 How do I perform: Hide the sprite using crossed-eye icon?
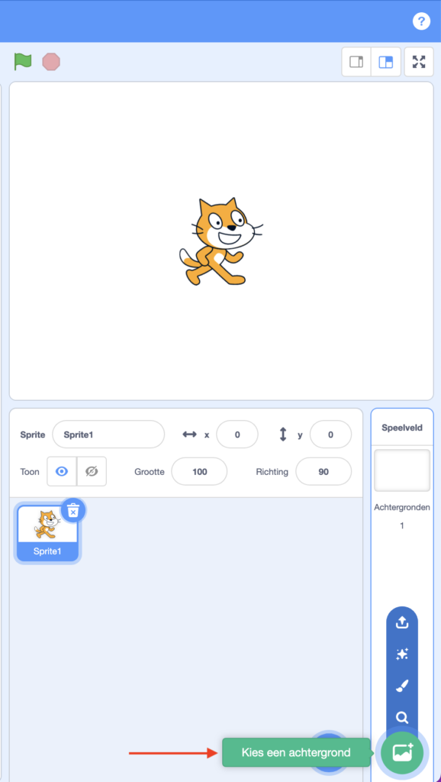[x=92, y=471]
